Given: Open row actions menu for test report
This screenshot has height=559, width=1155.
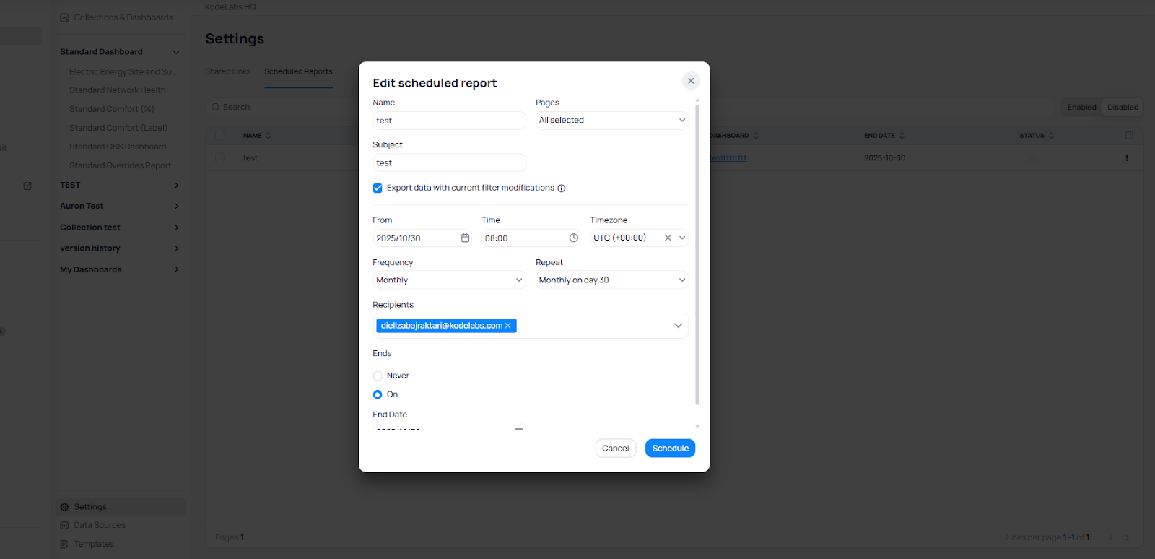Looking at the screenshot, I should [1126, 158].
